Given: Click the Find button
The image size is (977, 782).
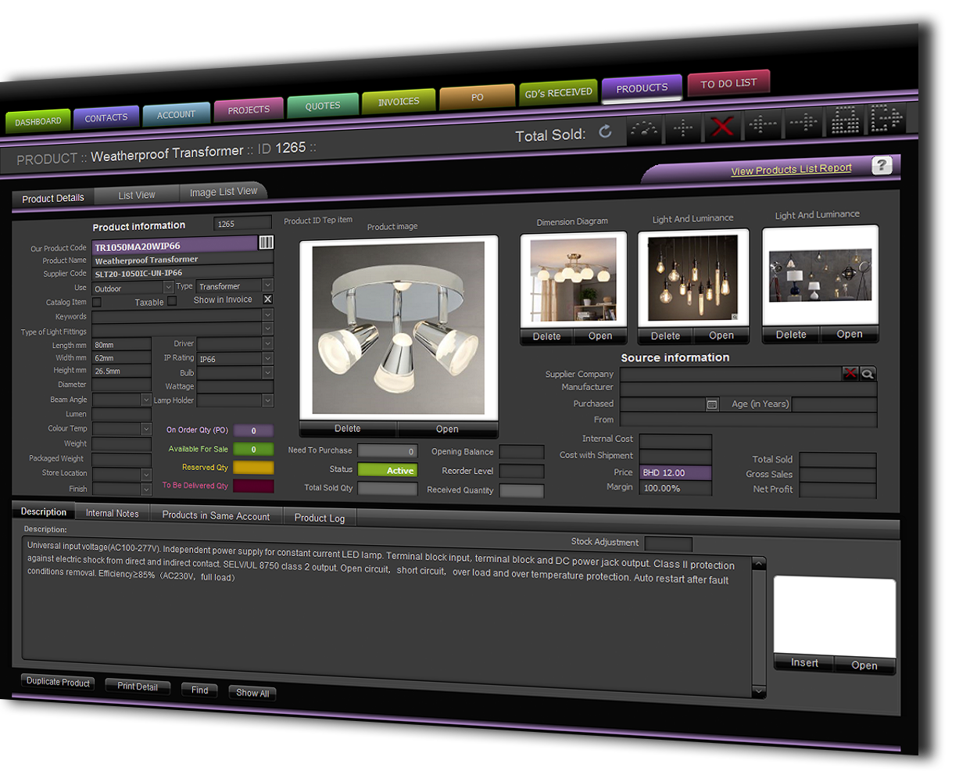Looking at the screenshot, I should pos(200,690).
